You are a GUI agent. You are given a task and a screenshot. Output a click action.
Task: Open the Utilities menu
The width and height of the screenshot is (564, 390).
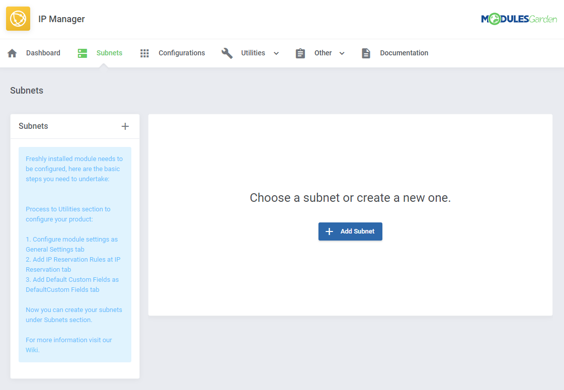[253, 53]
